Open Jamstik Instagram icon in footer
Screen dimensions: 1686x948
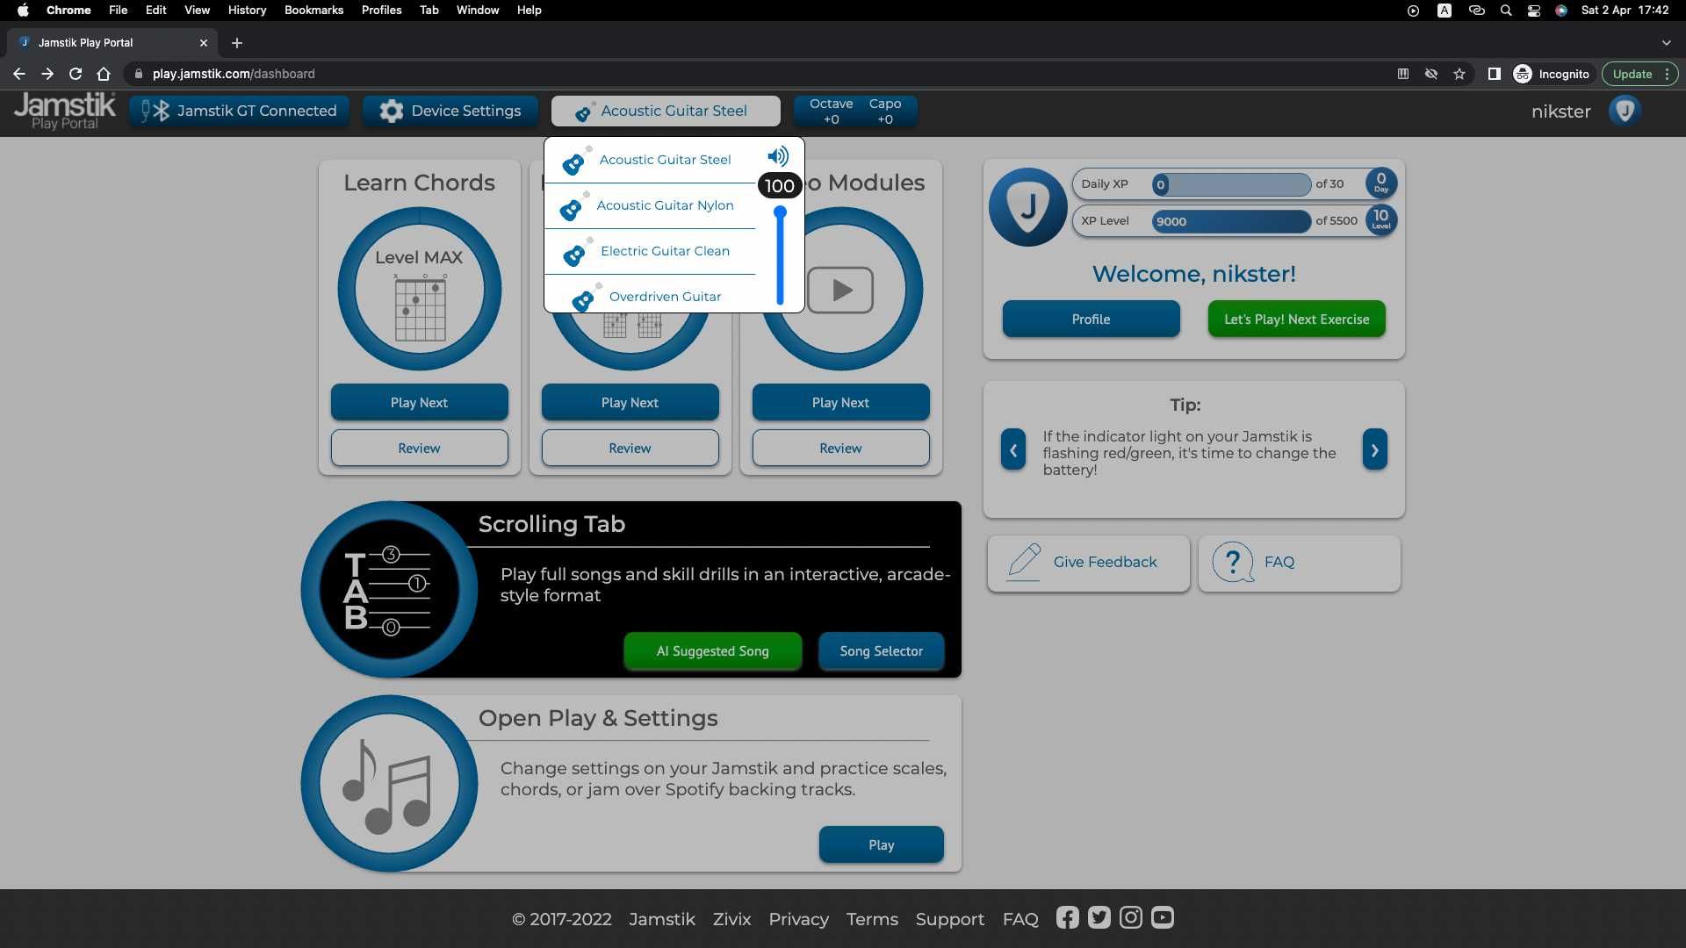point(1131,918)
